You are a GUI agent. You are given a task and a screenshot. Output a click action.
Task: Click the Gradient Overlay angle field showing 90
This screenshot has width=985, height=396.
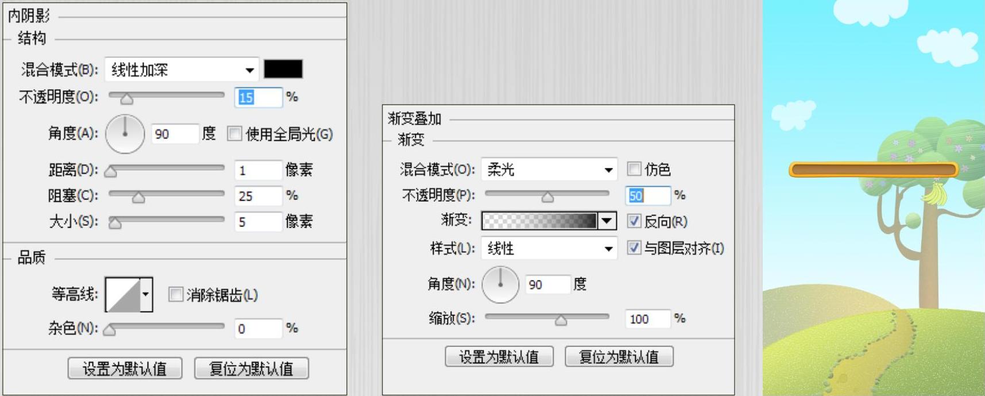coord(547,284)
